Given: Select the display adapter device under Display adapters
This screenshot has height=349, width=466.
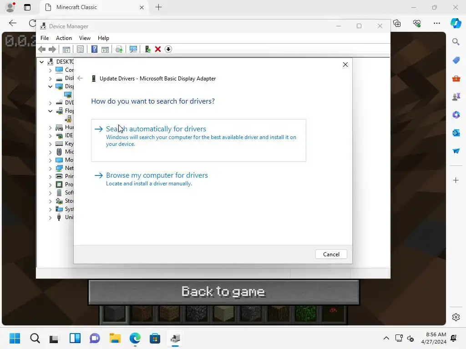Looking at the screenshot, I should [x=68, y=95].
